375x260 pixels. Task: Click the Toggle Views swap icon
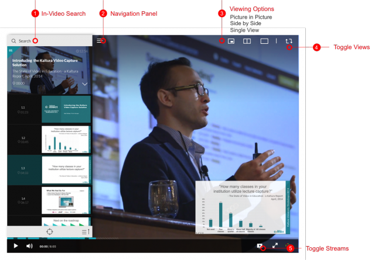coord(288,41)
